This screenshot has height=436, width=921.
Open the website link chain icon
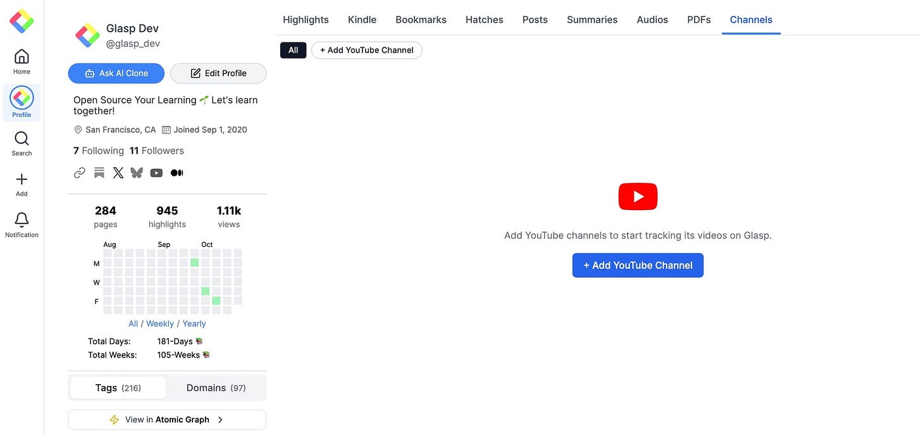[x=80, y=173]
